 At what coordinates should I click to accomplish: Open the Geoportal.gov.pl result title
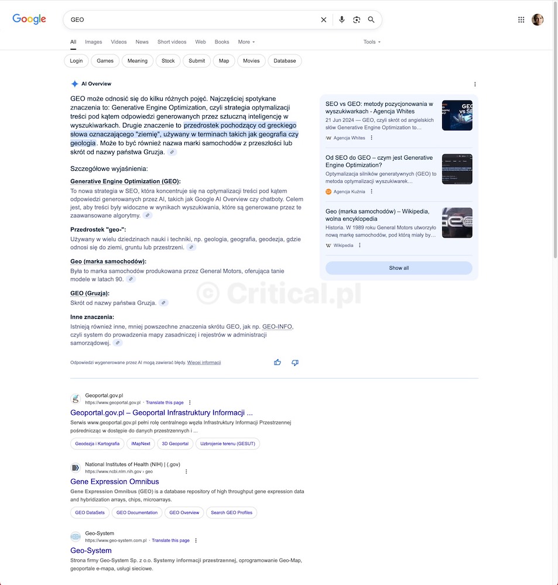coord(162,412)
